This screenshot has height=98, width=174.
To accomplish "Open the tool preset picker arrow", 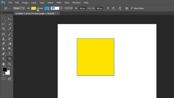I will (x=10, y=8).
